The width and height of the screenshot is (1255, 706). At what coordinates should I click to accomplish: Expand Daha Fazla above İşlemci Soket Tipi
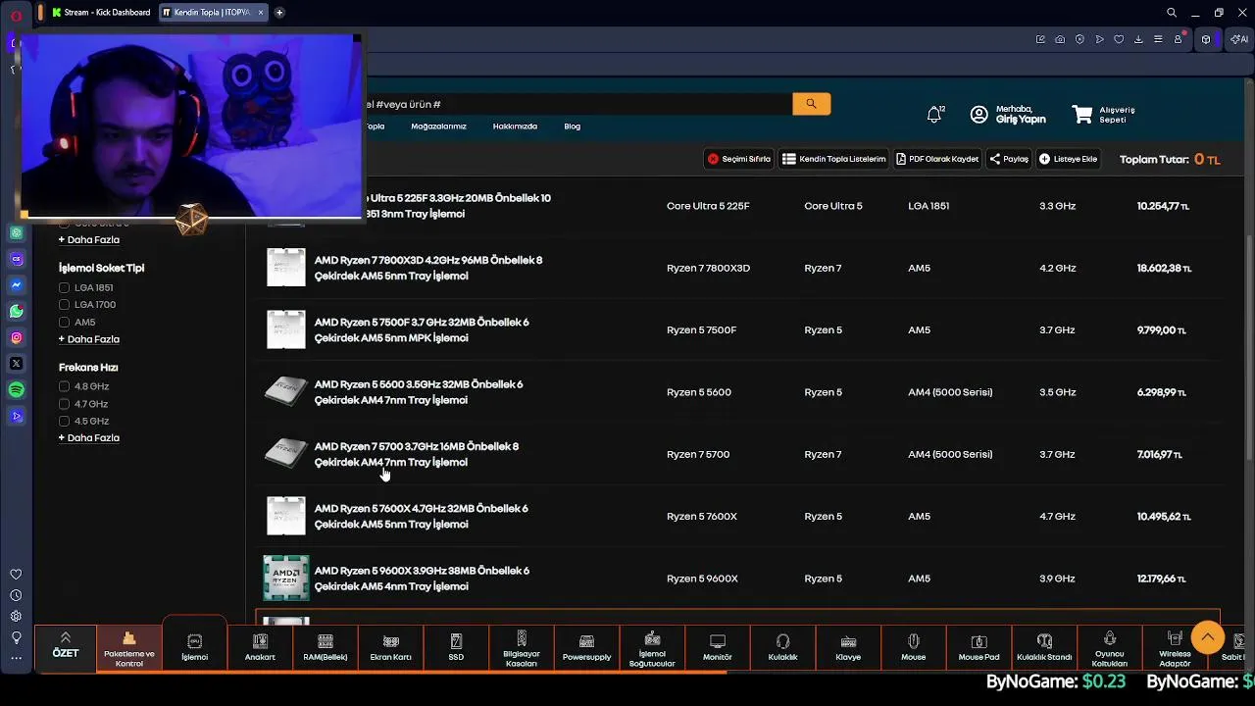[89, 240]
